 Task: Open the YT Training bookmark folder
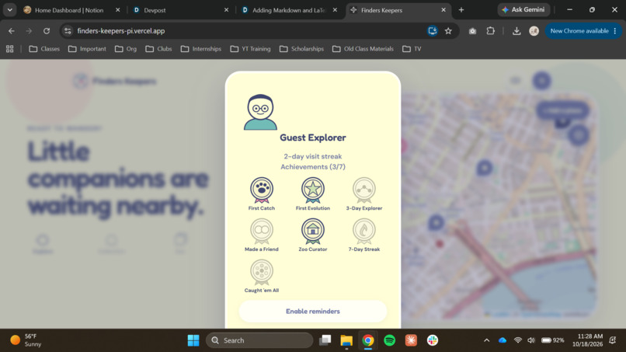[x=250, y=49]
